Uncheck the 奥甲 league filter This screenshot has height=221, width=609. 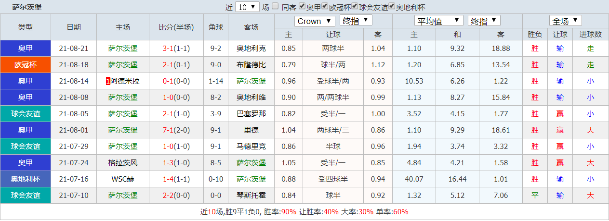click(302, 7)
